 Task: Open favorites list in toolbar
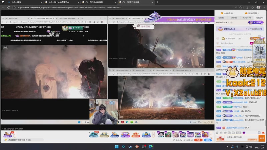click(253, 7)
